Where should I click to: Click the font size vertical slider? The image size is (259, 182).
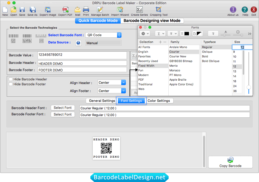tap(249, 73)
